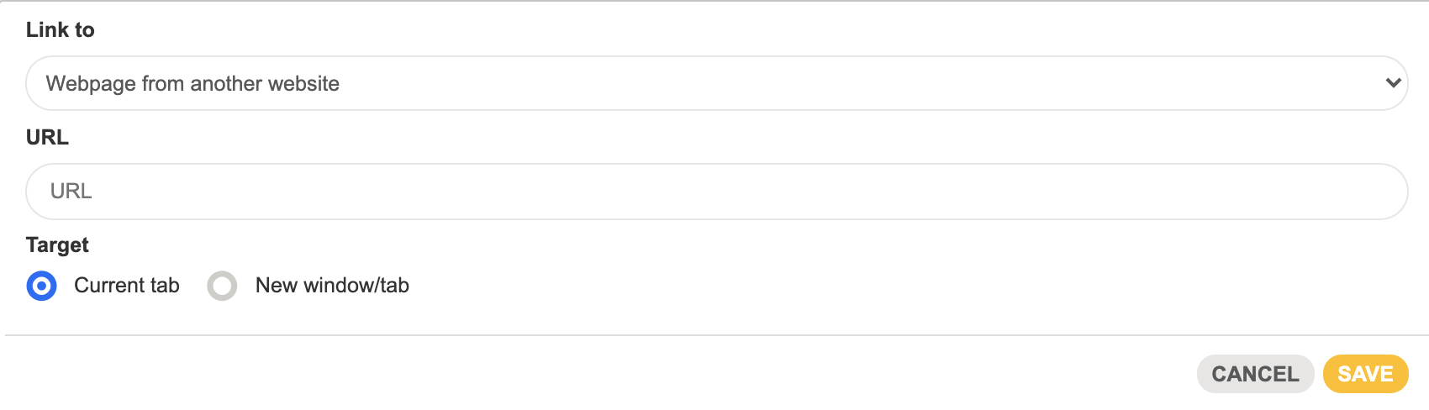Enable the New window/tab radio button
This screenshot has height=410, width=1429.
[222, 286]
